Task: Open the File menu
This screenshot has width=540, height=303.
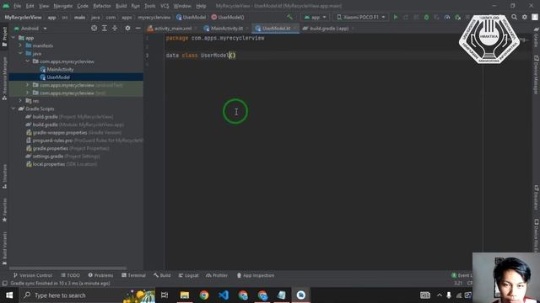Action: pos(17,6)
